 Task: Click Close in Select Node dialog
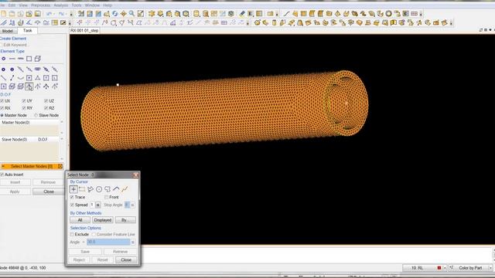126,260
